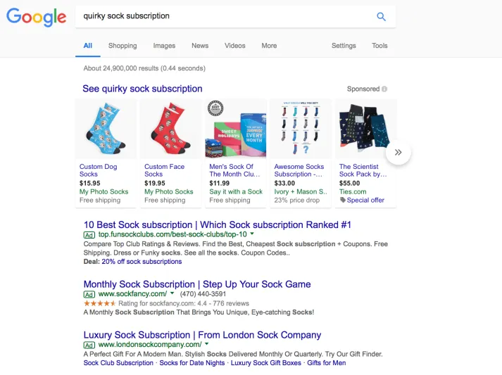
Task: Open the 10 Best Sock subscription link
Action: coord(217,225)
